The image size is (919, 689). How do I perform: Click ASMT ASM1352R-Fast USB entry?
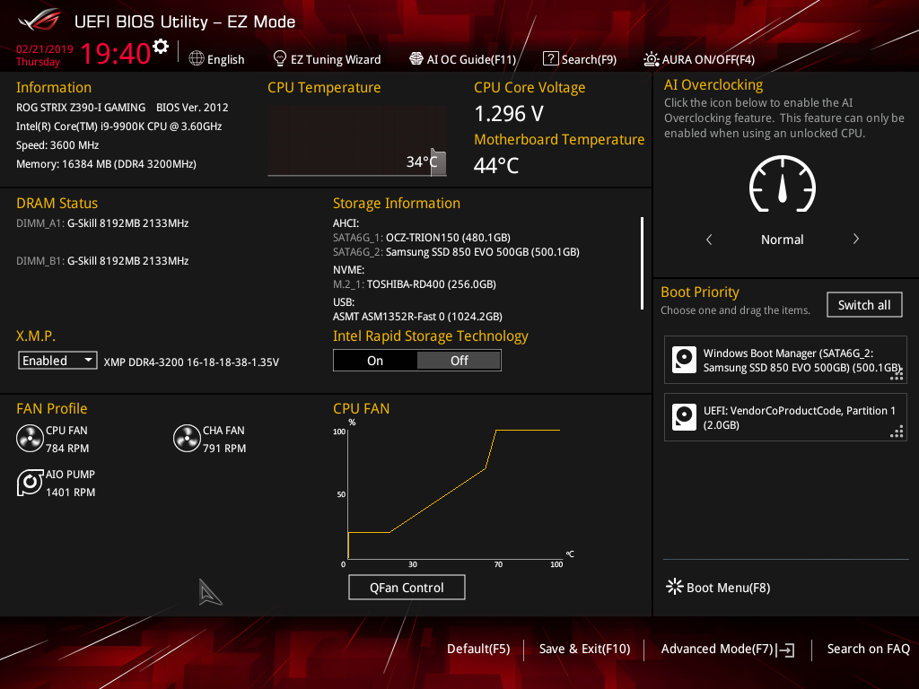pyautogui.click(x=417, y=317)
